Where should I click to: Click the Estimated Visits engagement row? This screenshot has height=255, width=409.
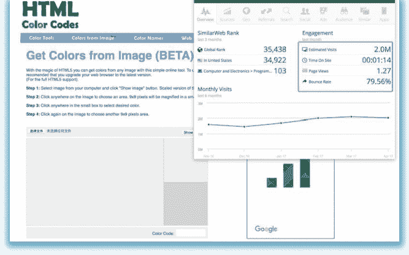coord(345,49)
